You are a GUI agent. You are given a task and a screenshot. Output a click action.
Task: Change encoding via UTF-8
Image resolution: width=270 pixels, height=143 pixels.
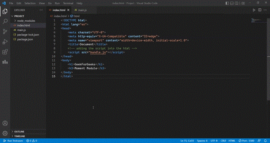pos(214,141)
